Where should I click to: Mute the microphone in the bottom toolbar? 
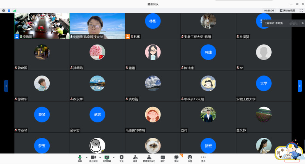(x=80, y=158)
